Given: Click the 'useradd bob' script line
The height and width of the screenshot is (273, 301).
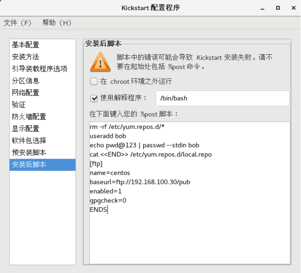Looking at the screenshot, I should 108,136.
